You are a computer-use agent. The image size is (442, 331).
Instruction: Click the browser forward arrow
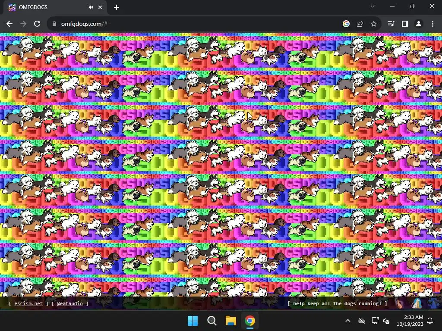point(23,24)
